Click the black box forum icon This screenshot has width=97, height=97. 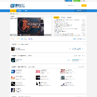[x=13, y=49]
